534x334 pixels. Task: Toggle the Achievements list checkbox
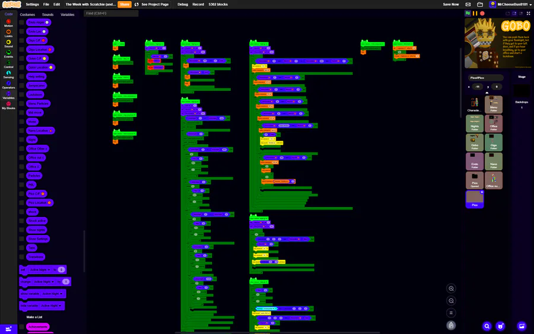[x=21, y=327]
